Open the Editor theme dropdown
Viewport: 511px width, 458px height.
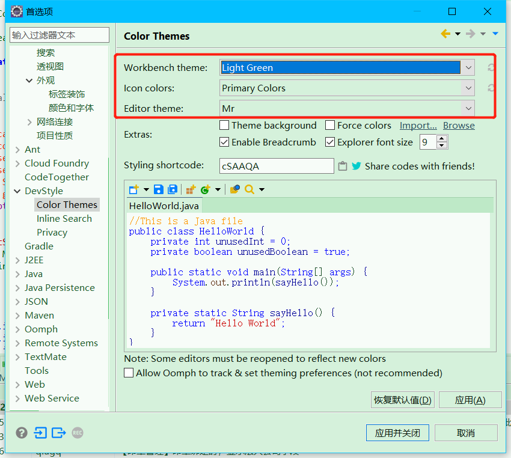click(x=468, y=108)
